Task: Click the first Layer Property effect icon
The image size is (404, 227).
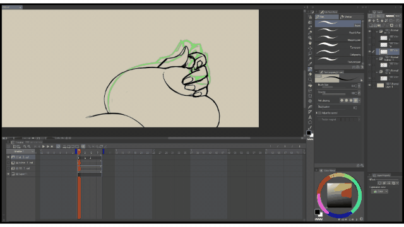Action: pos(379,183)
